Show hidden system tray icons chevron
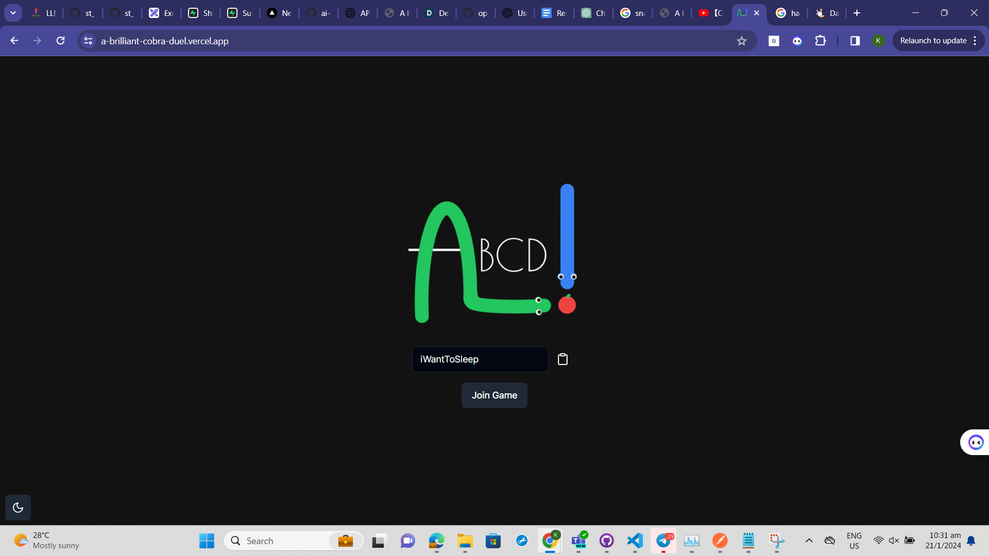This screenshot has height=556, width=989. (x=809, y=541)
